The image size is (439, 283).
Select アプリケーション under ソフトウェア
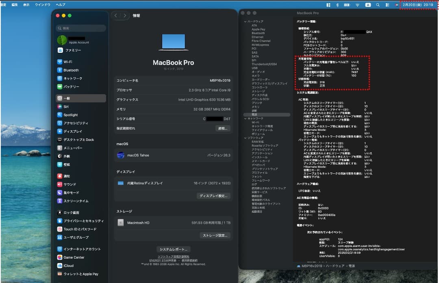pyautogui.click(x=262, y=153)
